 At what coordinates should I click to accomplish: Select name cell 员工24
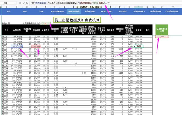coord(6,92)
